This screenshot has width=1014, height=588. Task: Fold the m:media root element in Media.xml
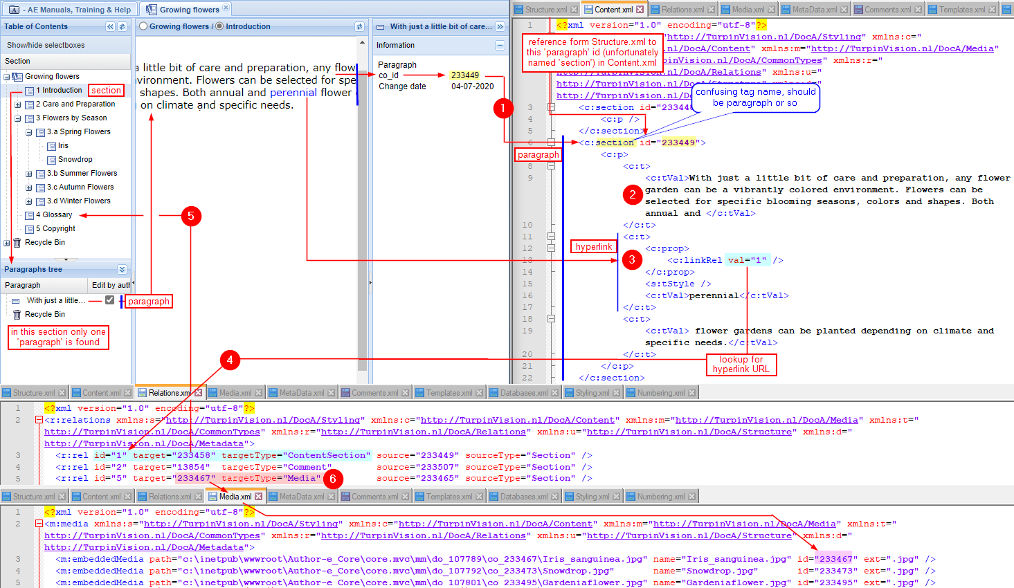pos(39,524)
